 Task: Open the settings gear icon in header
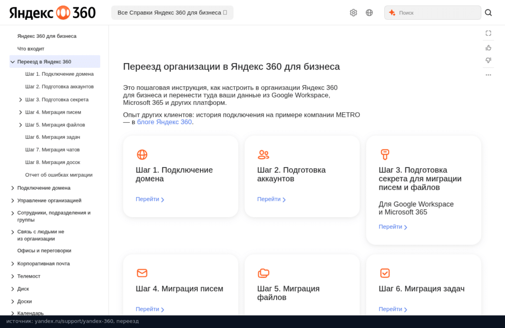pyautogui.click(x=353, y=12)
